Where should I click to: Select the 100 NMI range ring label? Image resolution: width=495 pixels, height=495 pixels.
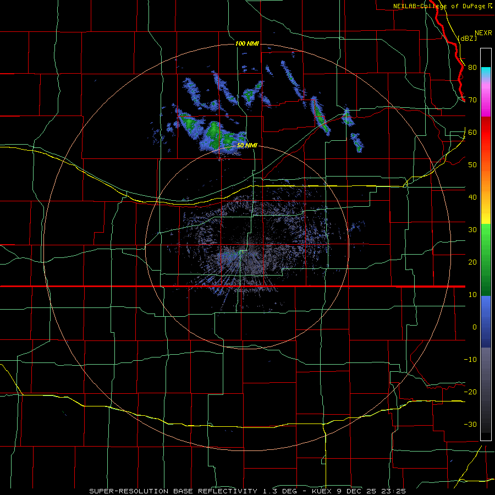(247, 43)
